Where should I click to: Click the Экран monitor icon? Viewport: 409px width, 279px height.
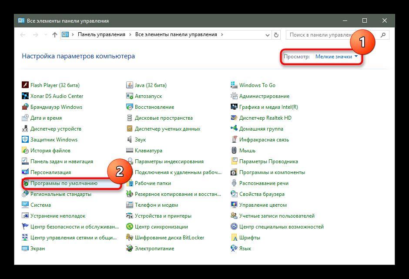(x=25, y=249)
